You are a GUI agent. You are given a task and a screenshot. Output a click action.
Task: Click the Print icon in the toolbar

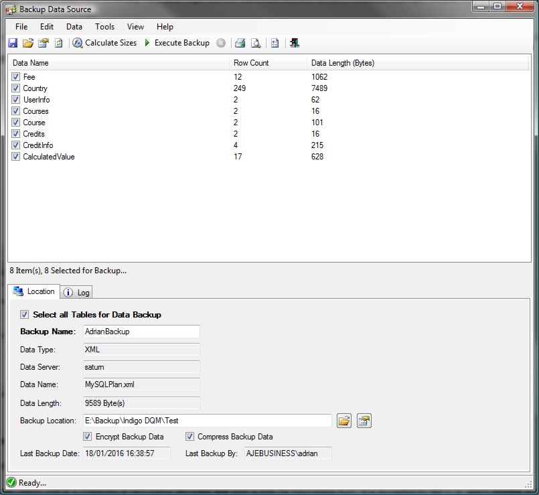240,43
